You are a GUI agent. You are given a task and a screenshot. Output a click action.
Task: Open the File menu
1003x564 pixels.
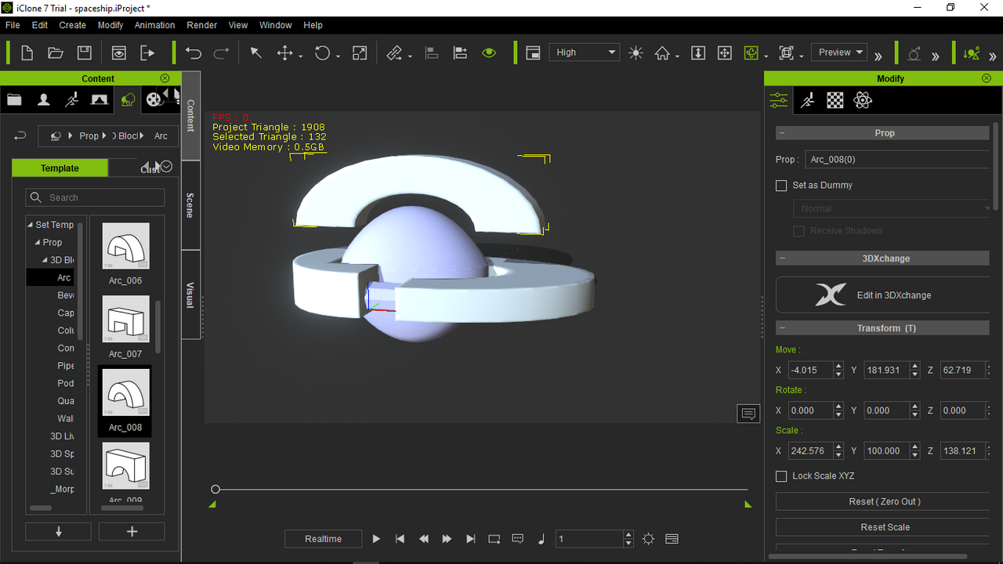13,25
